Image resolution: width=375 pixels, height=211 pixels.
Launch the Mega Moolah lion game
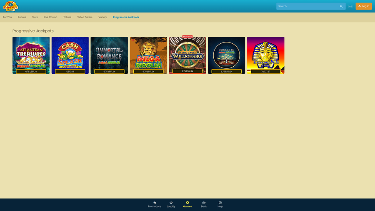click(148, 55)
